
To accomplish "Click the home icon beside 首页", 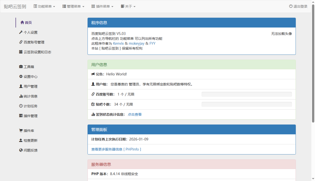I will tap(22, 23).
